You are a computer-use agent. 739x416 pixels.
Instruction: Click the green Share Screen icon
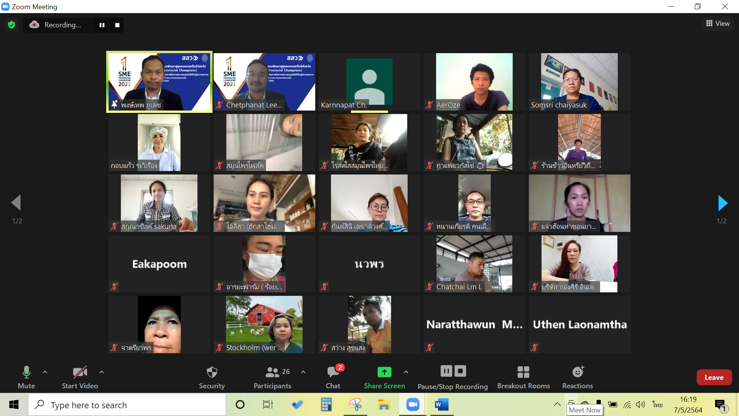pos(384,372)
